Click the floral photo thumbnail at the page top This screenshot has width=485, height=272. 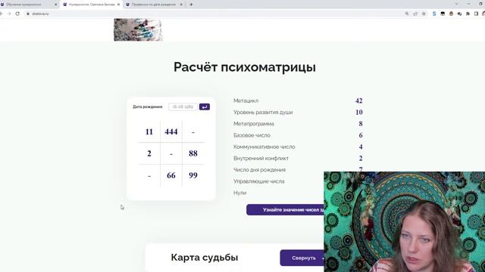tap(138, 29)
